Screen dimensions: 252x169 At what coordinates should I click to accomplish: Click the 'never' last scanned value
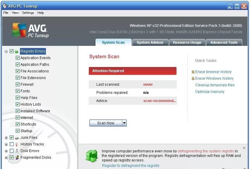pyautogui.click(x=148, y=84)
